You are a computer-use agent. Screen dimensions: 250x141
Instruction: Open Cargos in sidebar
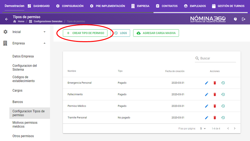click(17, 90)
